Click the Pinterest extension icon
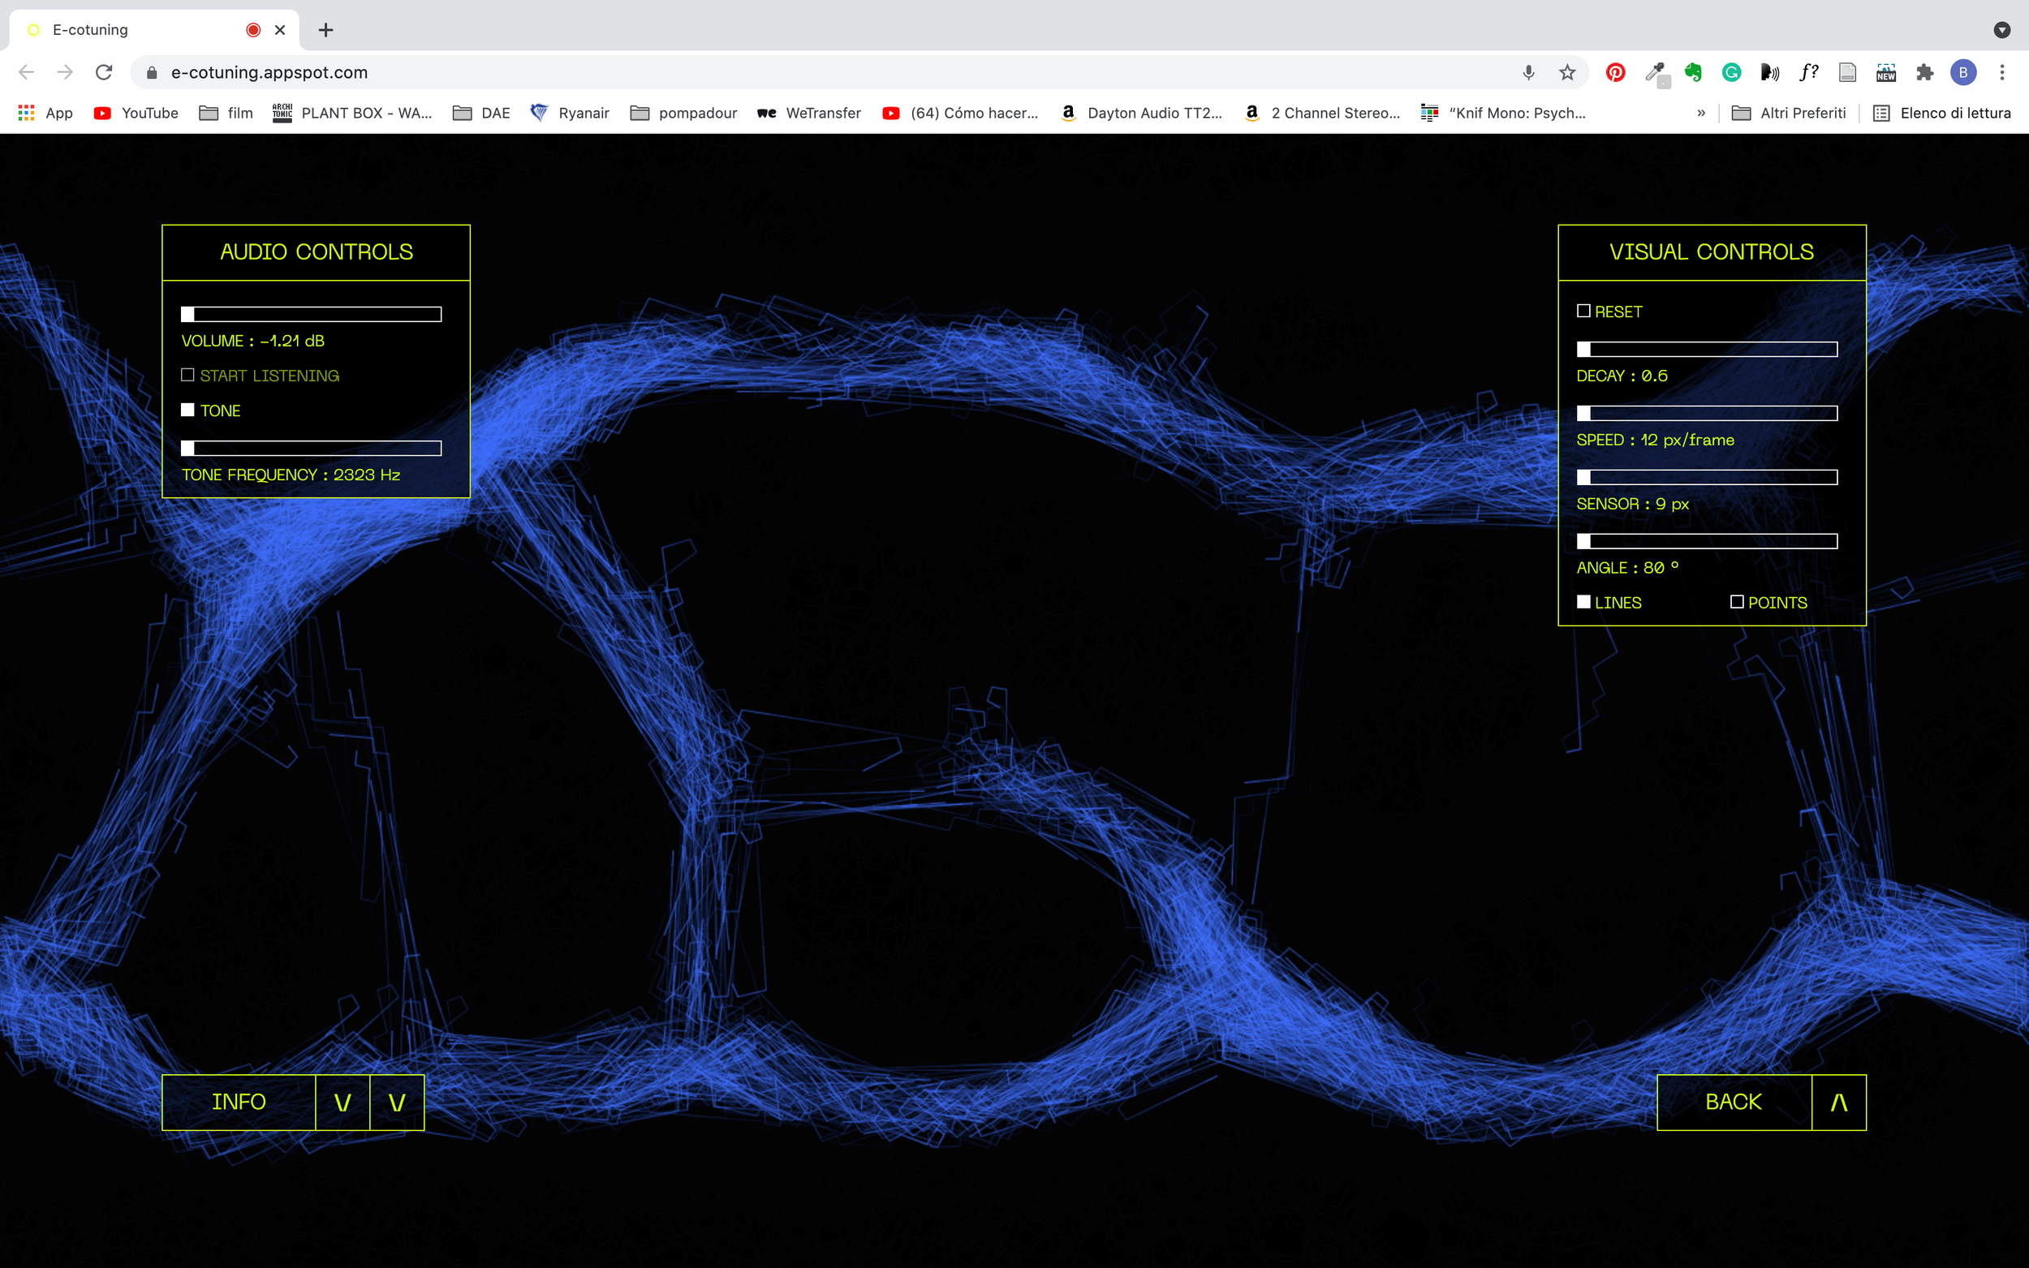 1614,73
